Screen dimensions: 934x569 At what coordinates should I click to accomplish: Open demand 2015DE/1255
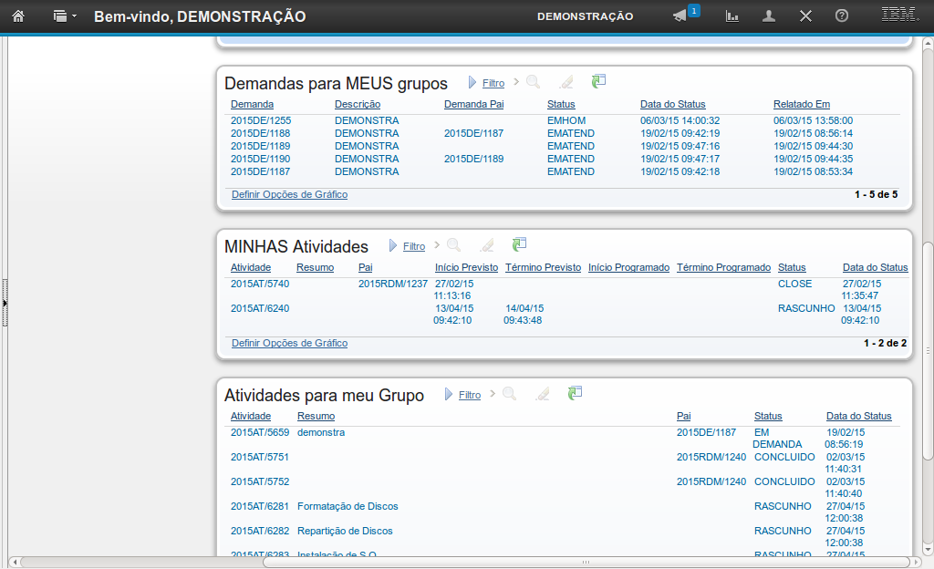[x=260, y=120]
